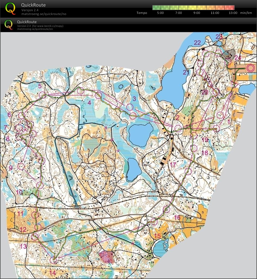Viewport: 257px width, 279px height.
Task: Click control number 12 on the map
Action: tap(23, 230)
